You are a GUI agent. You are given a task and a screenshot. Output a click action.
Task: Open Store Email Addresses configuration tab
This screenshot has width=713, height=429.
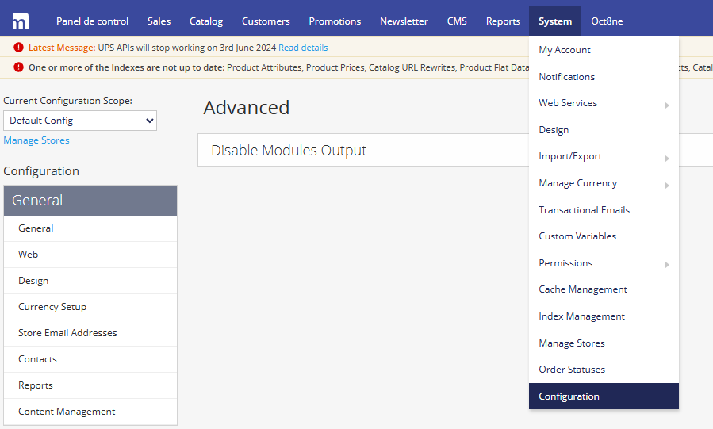(x=67, y=333)
